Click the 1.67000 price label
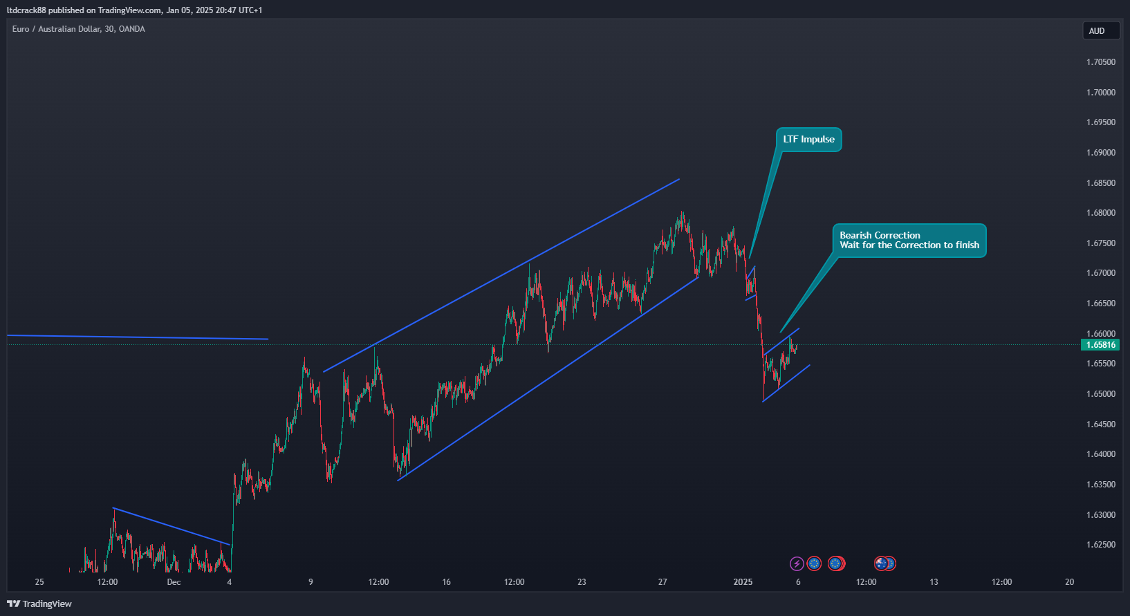 1101,273
